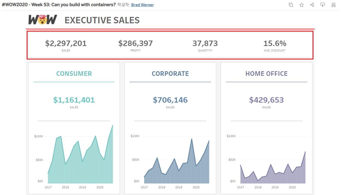The height and width of the screenshot is (195, 356).
Task: Click the HOME OFFICE segment heading
Action: [x=266, y=74]
